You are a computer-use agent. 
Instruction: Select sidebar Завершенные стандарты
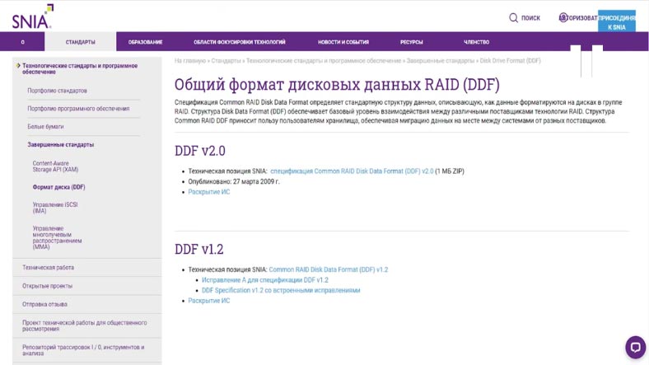[x=60, y=144]
